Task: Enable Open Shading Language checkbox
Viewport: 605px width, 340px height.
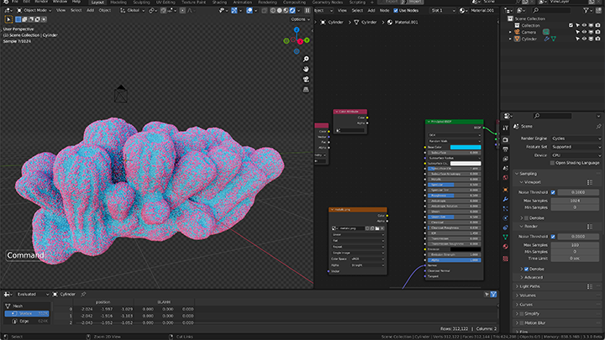Action: (552, 163)
